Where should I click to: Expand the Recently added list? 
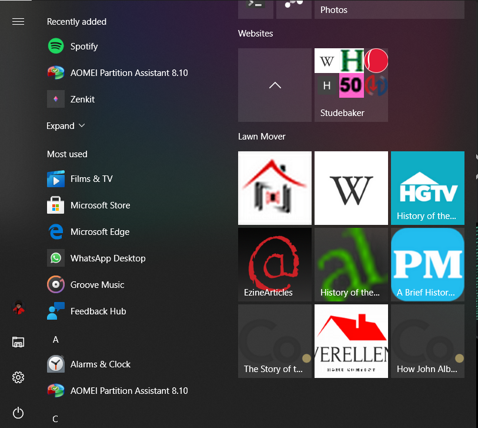pyautogui.click(x=65, y=126)
